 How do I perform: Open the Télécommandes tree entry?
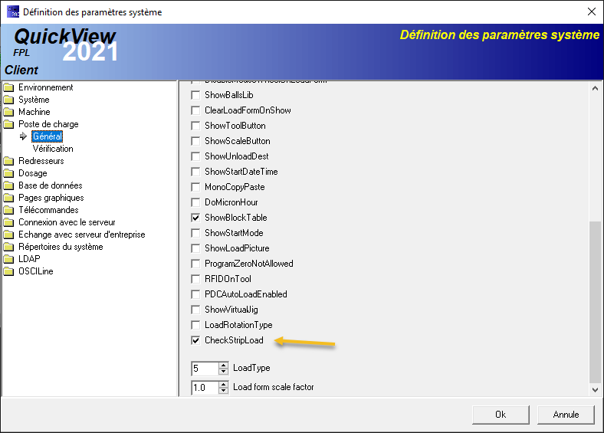pyautogui.click(x=48, y=210)
